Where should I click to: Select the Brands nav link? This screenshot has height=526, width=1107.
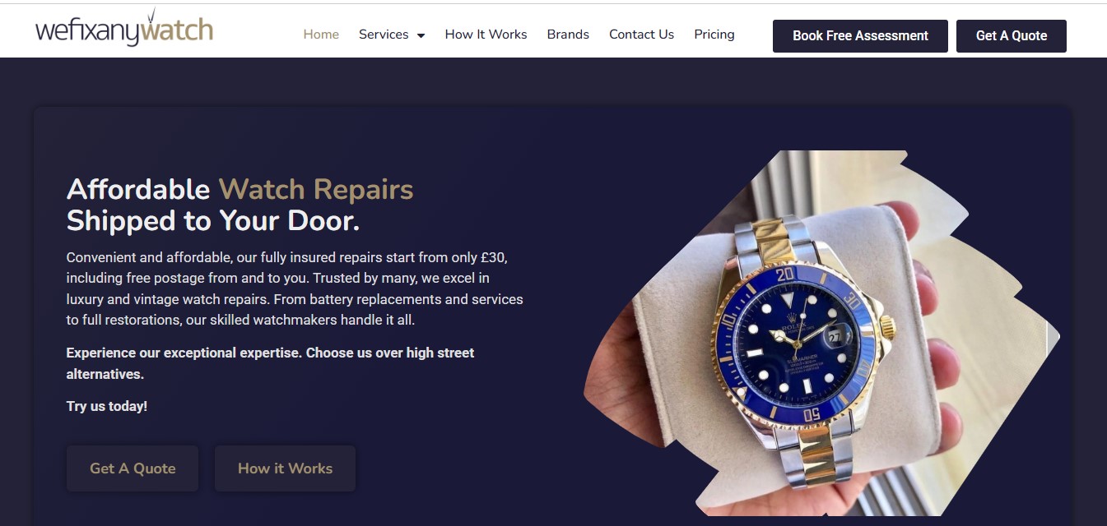pos(568,35)
